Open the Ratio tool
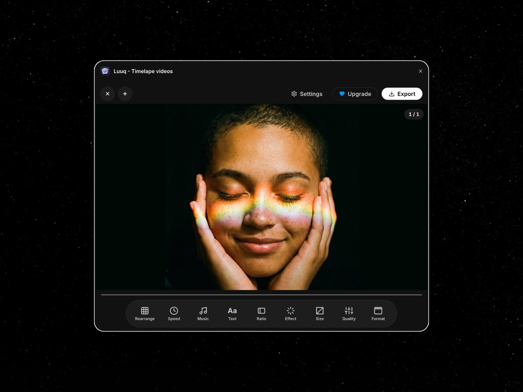This screenshot has height=392, width=523. click(x=261, y=313)
